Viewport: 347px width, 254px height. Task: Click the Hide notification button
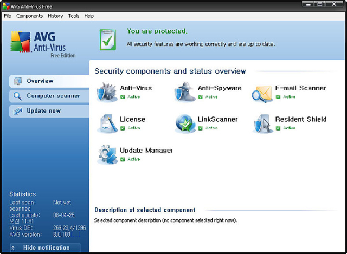click(45, 248)
